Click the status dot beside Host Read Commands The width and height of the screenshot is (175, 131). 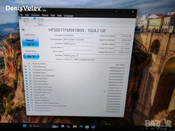(27, 87)
